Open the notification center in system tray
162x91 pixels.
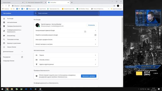pos(159,89)
